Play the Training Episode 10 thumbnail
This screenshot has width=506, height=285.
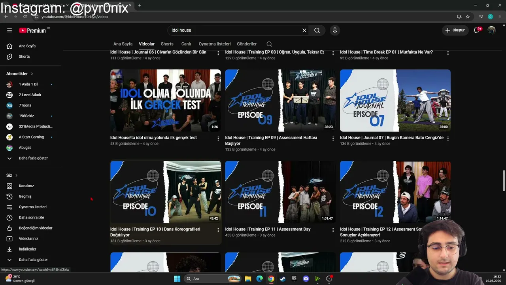pos(166,192)
